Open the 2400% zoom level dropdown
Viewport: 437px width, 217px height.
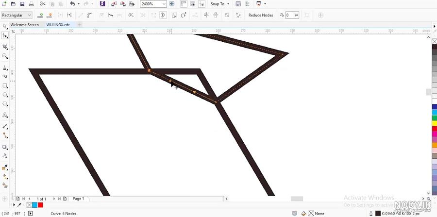(153, 4)
